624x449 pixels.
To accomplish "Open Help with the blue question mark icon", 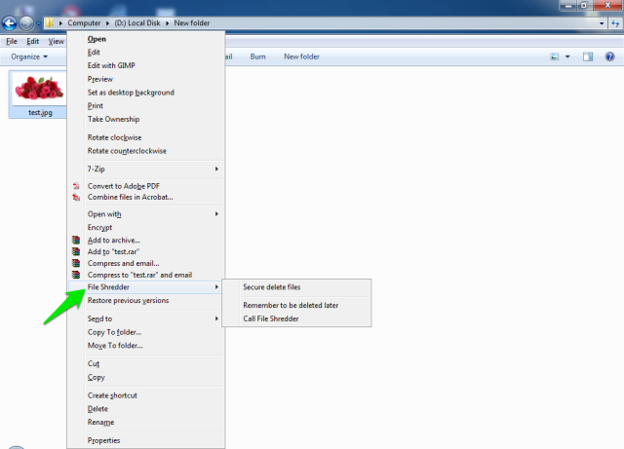I will click(609, 57).
